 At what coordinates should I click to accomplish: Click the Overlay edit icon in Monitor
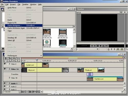[x=122, y=49]
